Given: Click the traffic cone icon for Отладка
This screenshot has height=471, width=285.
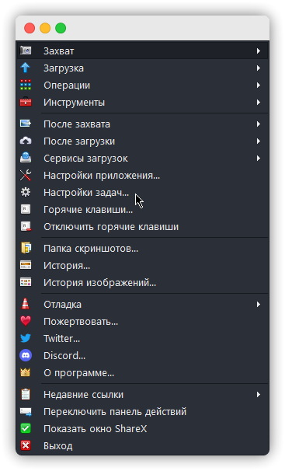Looking at the screenshot, I should point(26,304).
